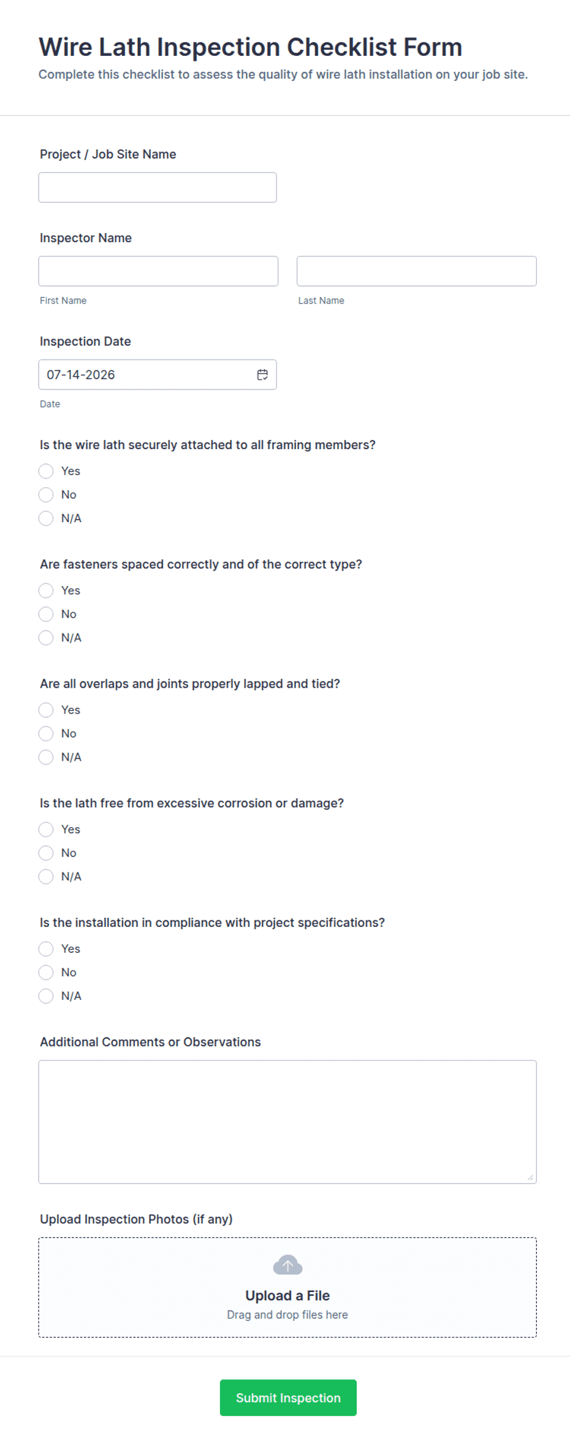
Task: Open the calendar picker icon
Action: coord(262,375)
